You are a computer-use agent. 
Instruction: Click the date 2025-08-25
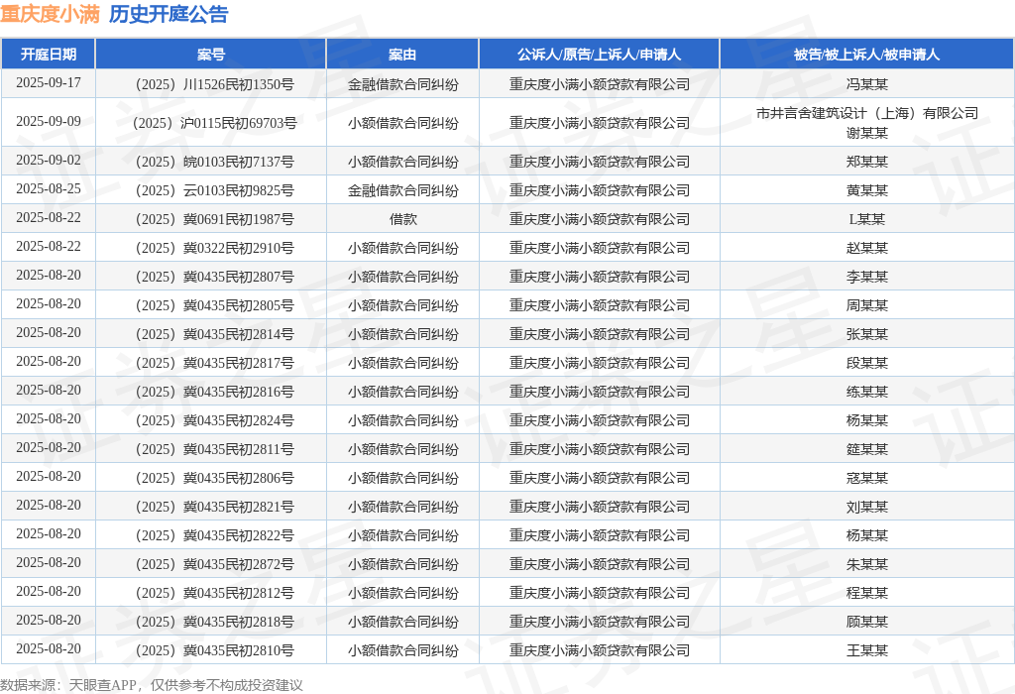point(49,189)
